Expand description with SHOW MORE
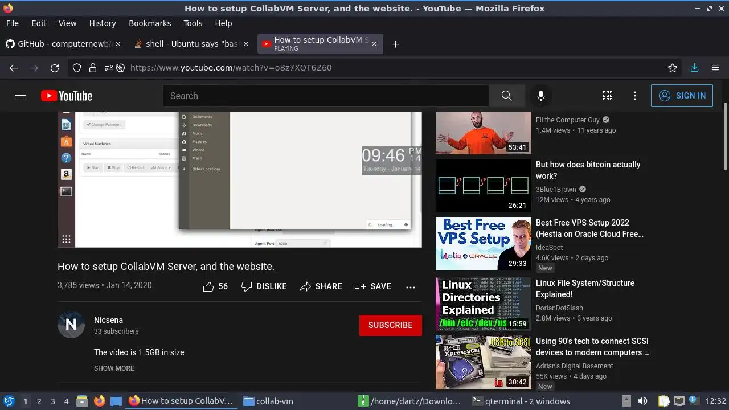The image size is (729, 410). tap(114, 368)
